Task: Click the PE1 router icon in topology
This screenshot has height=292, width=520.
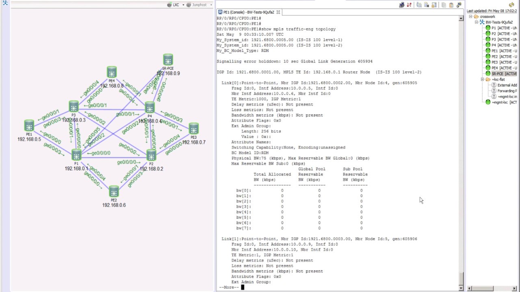Action: (29, 125)
